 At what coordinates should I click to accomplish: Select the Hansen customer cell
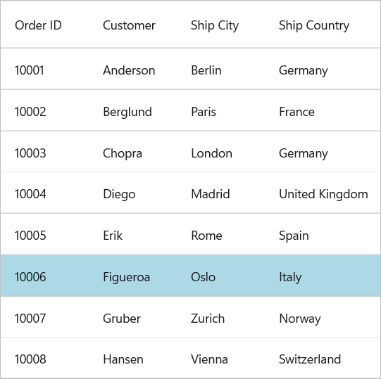point(132,358)
